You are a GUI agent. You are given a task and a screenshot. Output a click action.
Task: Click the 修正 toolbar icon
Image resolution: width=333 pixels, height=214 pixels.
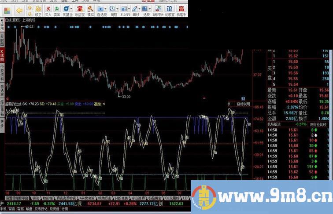pos(38,9)
